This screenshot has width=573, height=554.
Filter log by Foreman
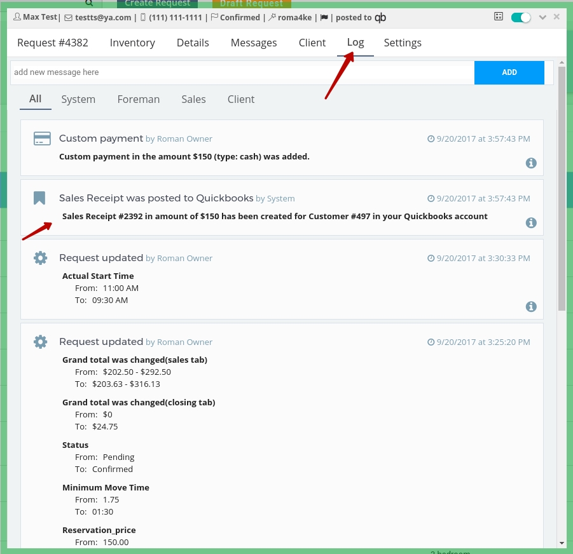[x=139, y=99]
